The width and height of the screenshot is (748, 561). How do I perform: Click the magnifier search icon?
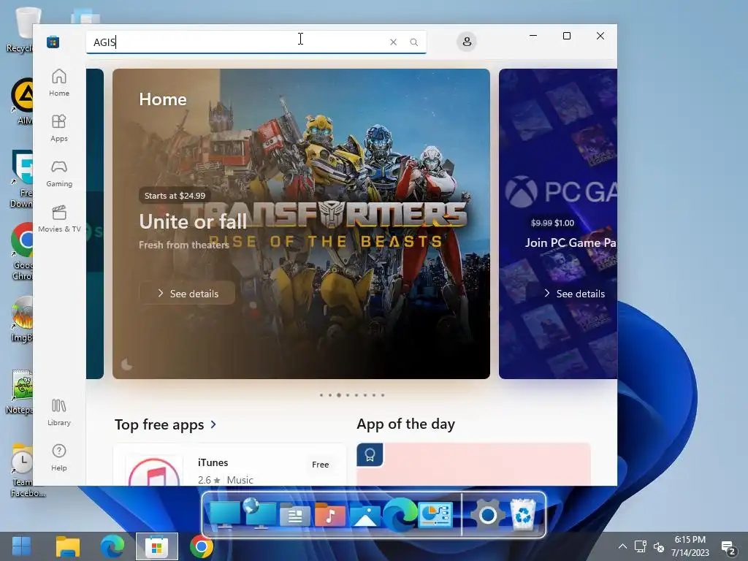(413, 42)
